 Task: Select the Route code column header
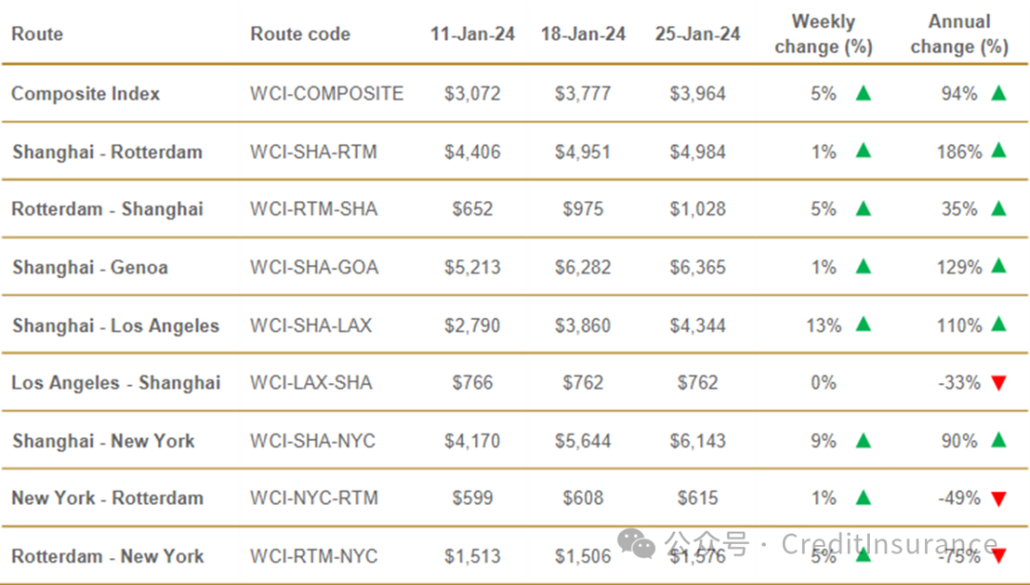[x=300, y=34]
